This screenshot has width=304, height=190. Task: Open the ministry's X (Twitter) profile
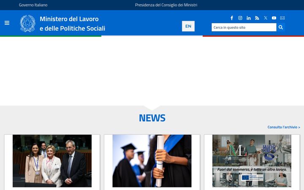pyautogui.click(x=266, y=18)
